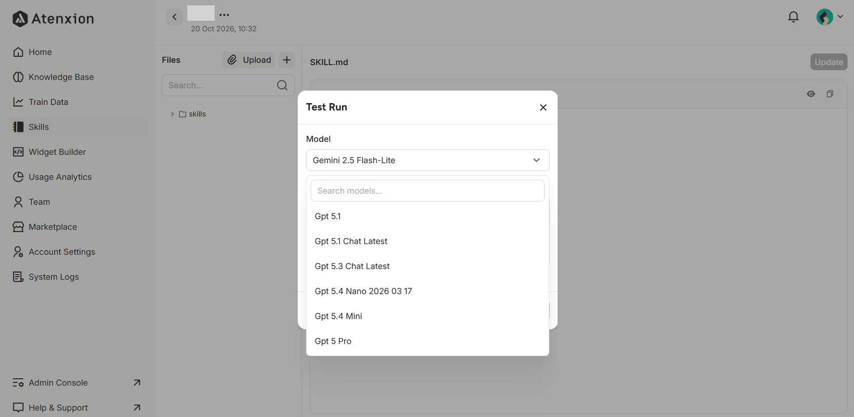Screen dimensions: 854x417
Task: Copy SKILL.md content with copy icon
Action: tap(830, 94)
